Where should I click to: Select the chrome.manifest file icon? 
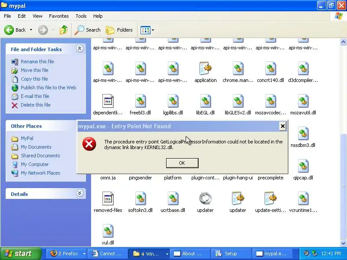click(238, 68)
